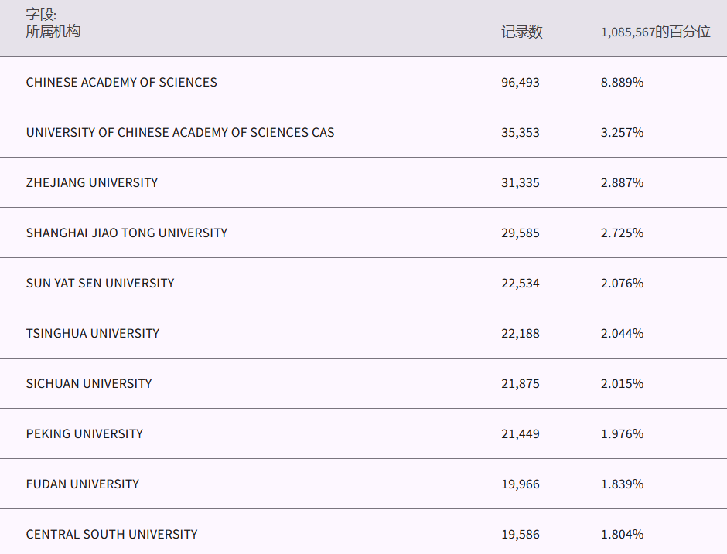Select Zhejiang University in the institution list
The height and width of the screenshot is (554, 727).
pyautogui.click(x=92, y=182)
